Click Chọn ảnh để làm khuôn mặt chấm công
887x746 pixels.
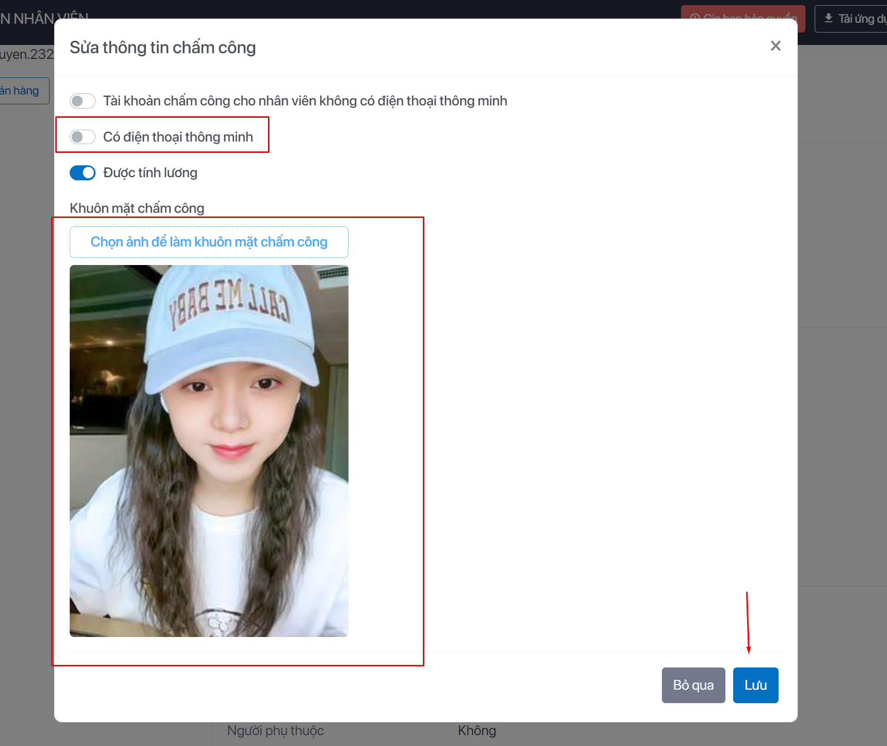[209, 242]
